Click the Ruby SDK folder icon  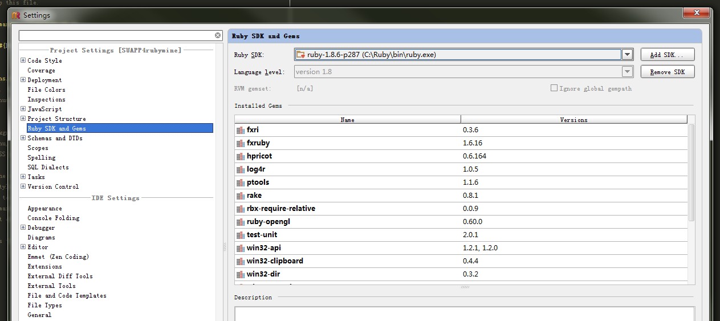point(300,55)
